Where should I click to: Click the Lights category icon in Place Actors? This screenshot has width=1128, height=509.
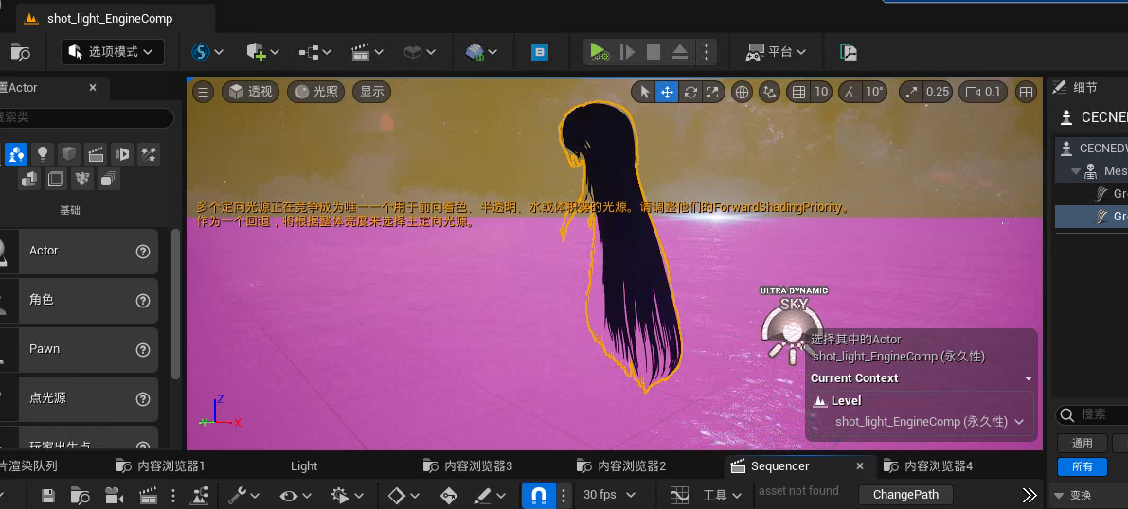click(43, 154)
